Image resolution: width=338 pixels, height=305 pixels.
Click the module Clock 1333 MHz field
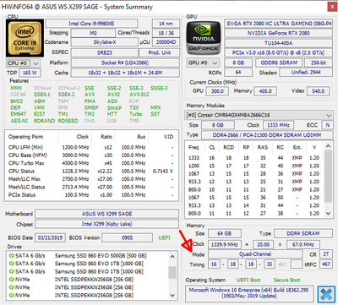point(278,125)
